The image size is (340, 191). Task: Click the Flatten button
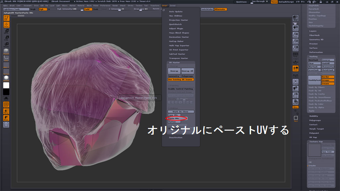tap(174, 122)
